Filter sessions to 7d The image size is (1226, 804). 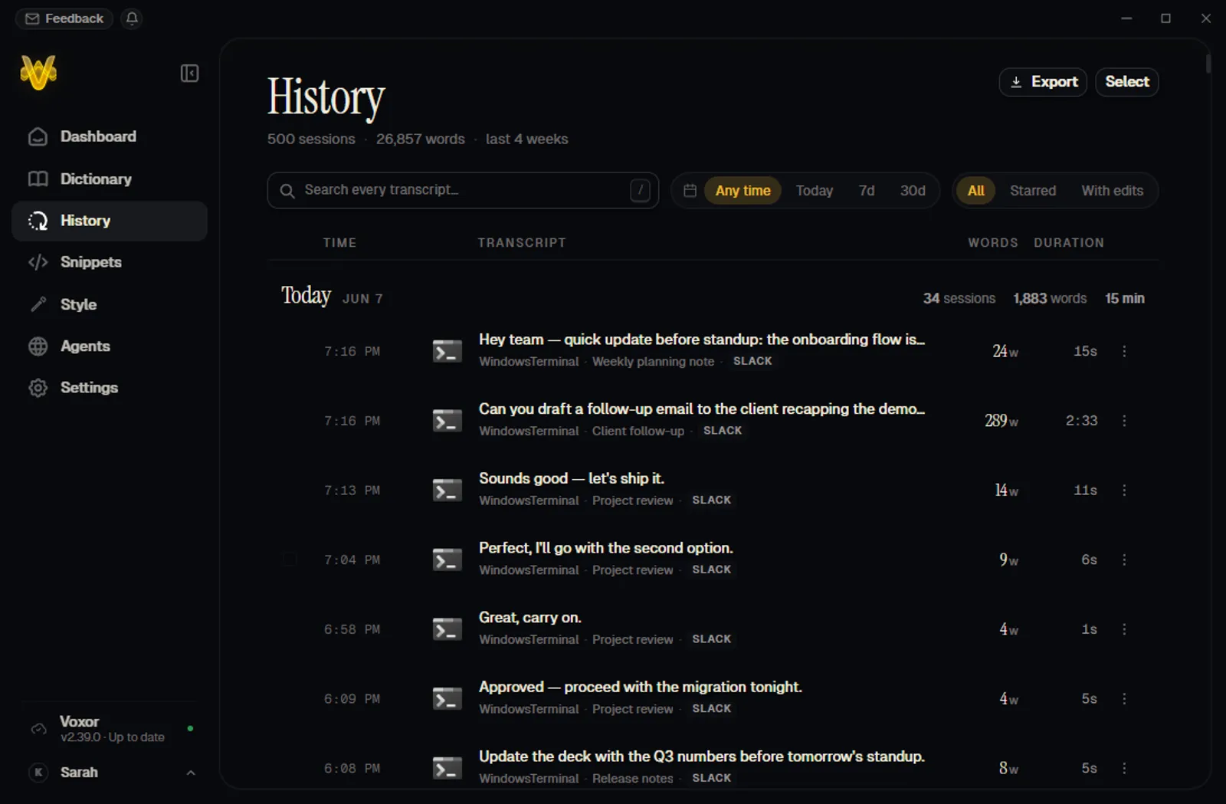(x=867, y=191)
